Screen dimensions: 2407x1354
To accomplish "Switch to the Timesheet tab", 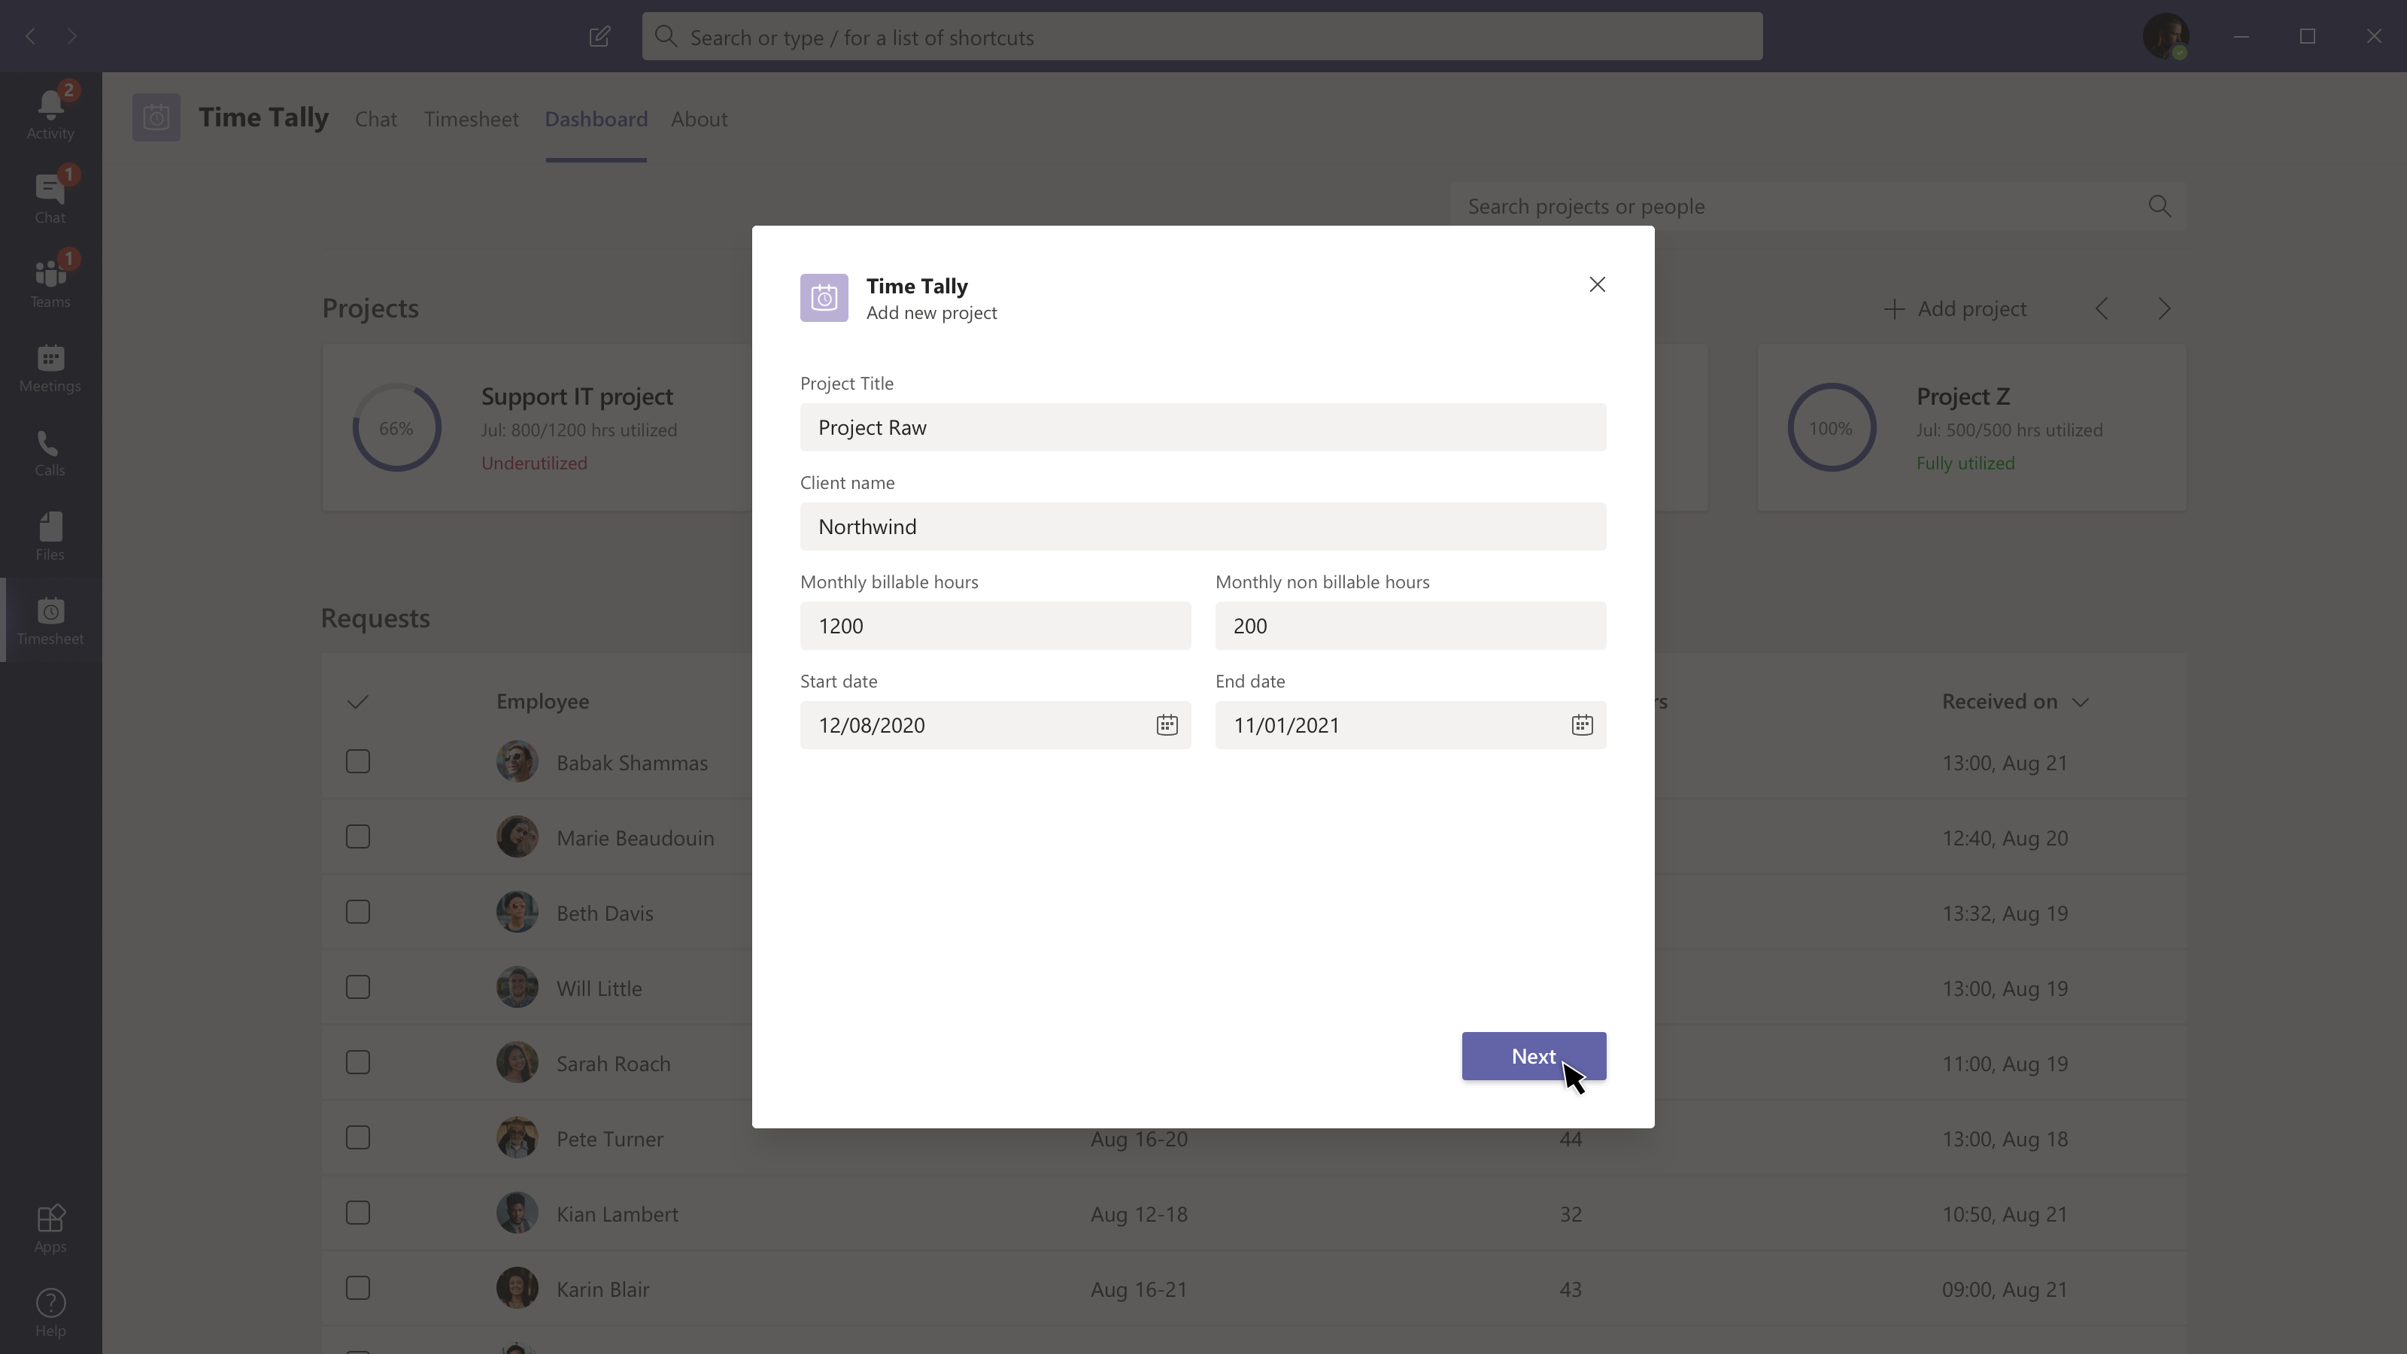I will click(471, 119).
